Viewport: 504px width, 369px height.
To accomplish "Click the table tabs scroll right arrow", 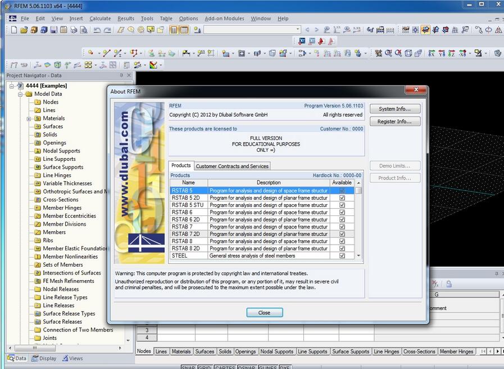I will [498, 352].
